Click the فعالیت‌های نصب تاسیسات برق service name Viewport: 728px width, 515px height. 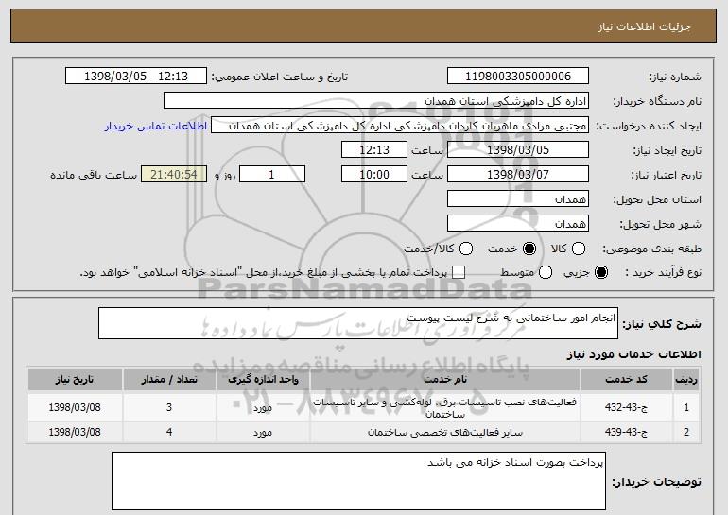pyautogui.click(x=444, y=408)
